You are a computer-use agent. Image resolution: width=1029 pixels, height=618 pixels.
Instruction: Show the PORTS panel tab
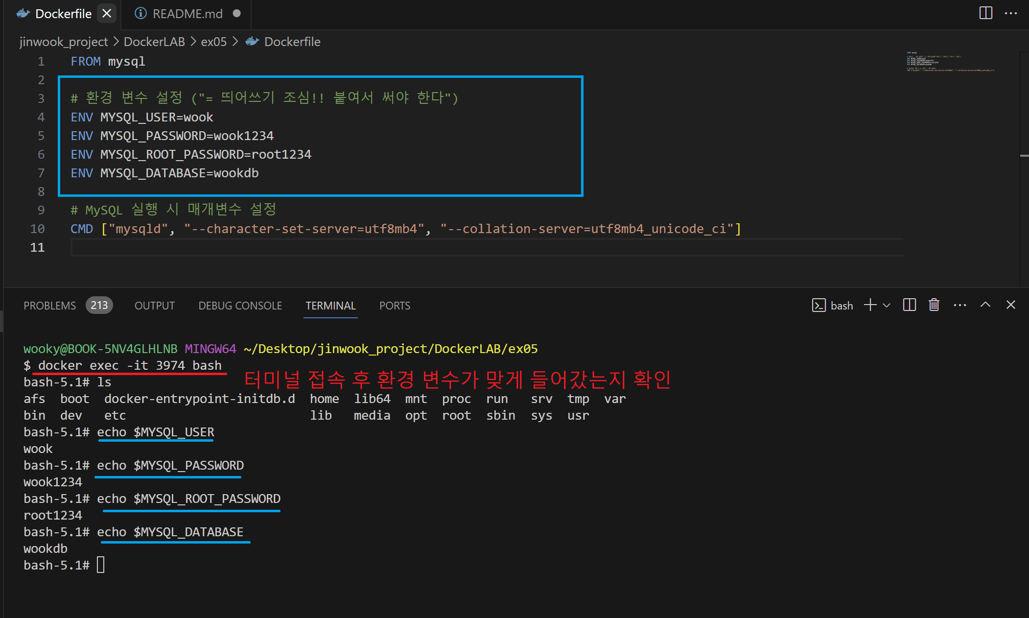click(x=395, y=306)
